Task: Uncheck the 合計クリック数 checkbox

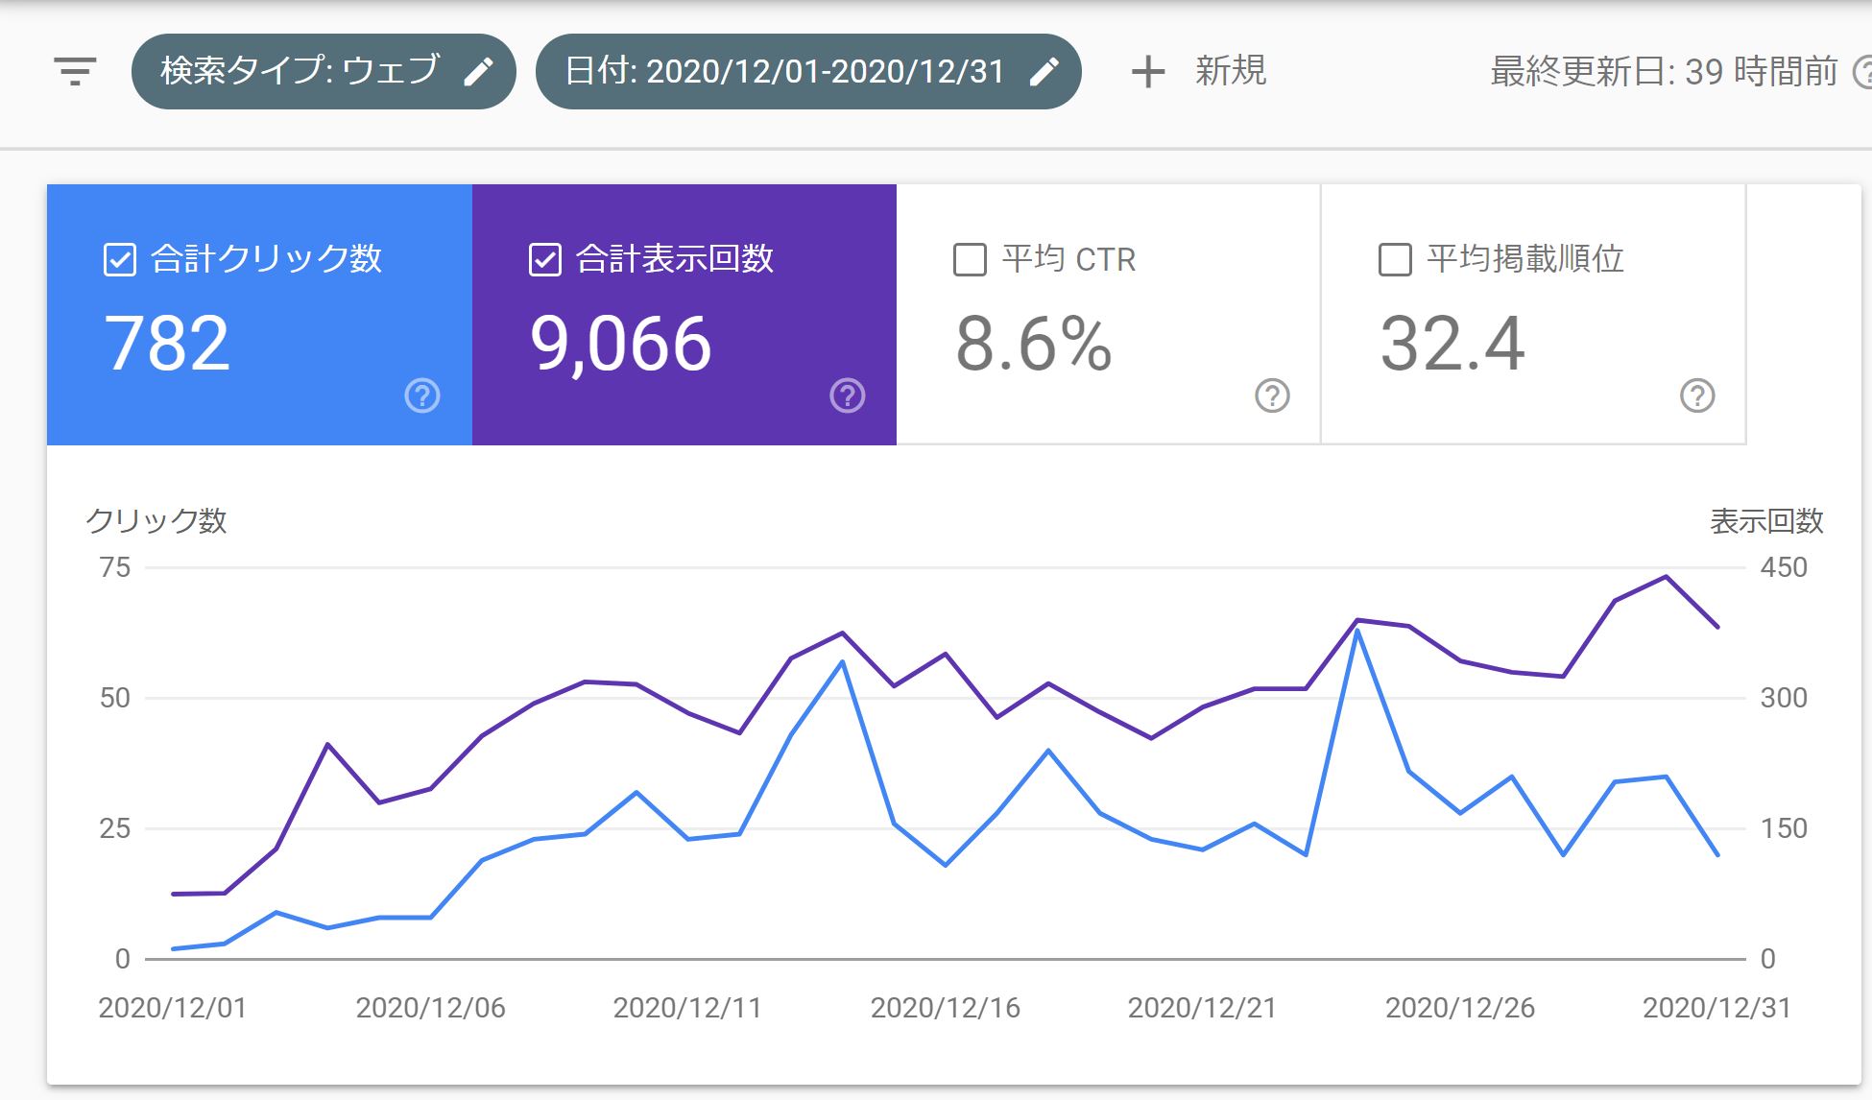Action: pos(120,259)
